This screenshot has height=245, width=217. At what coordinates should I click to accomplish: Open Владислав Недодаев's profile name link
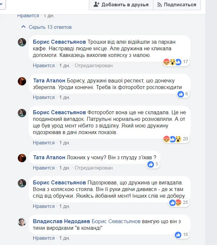(x=61, y=221)
